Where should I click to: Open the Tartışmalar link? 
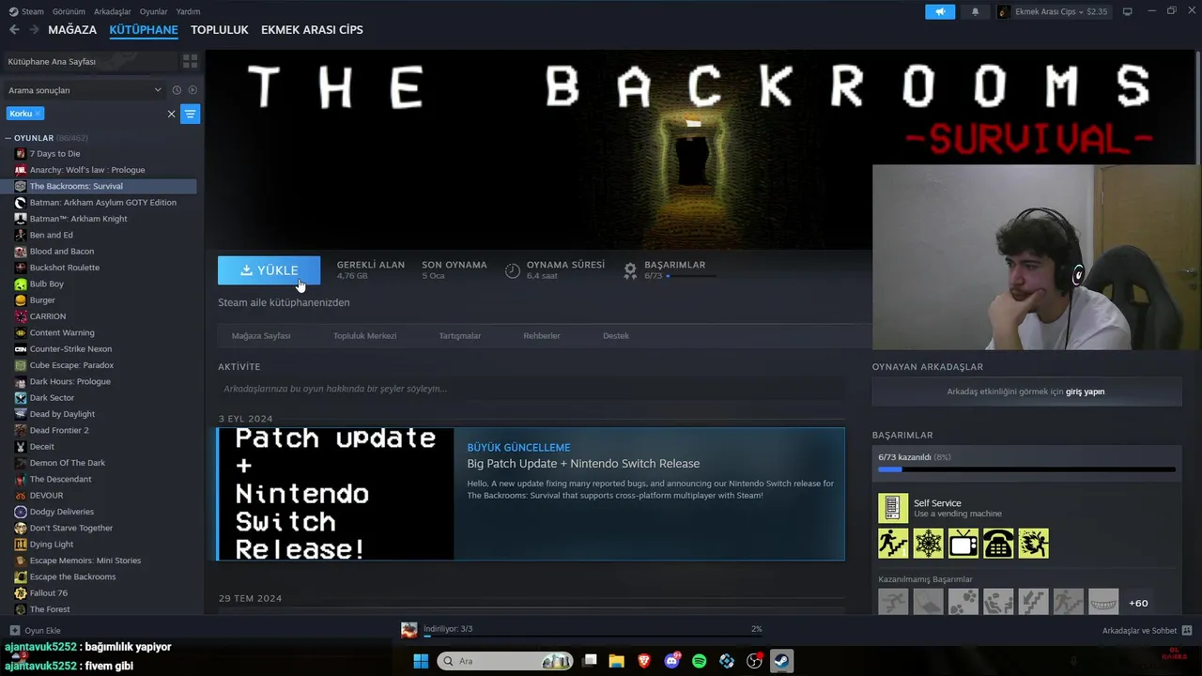point(460,336)
